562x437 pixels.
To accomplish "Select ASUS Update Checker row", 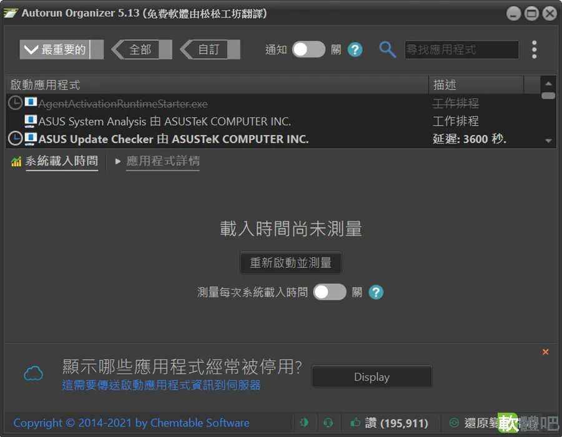I will 272,139.
